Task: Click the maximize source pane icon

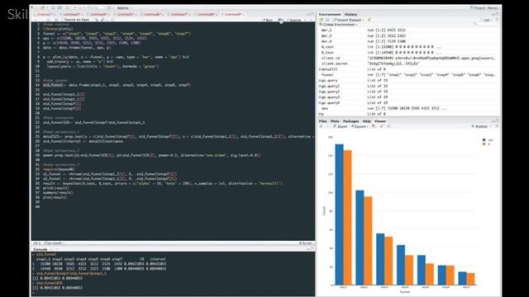Action: [312, 15]
